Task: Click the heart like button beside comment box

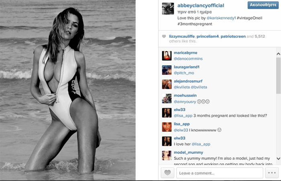Action: tap(167, 173)
